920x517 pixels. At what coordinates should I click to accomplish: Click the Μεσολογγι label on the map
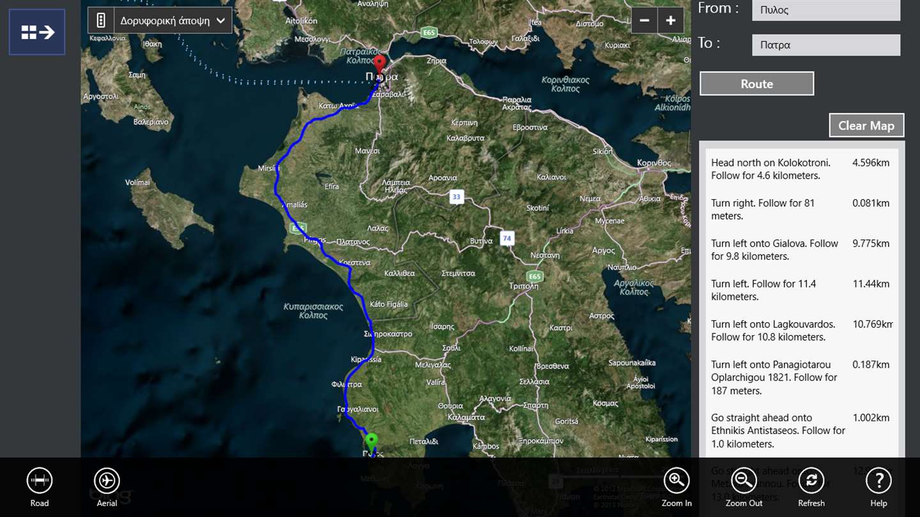pos(312,39)
